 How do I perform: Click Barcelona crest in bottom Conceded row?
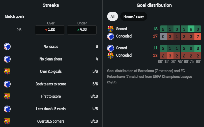(110, 55)
